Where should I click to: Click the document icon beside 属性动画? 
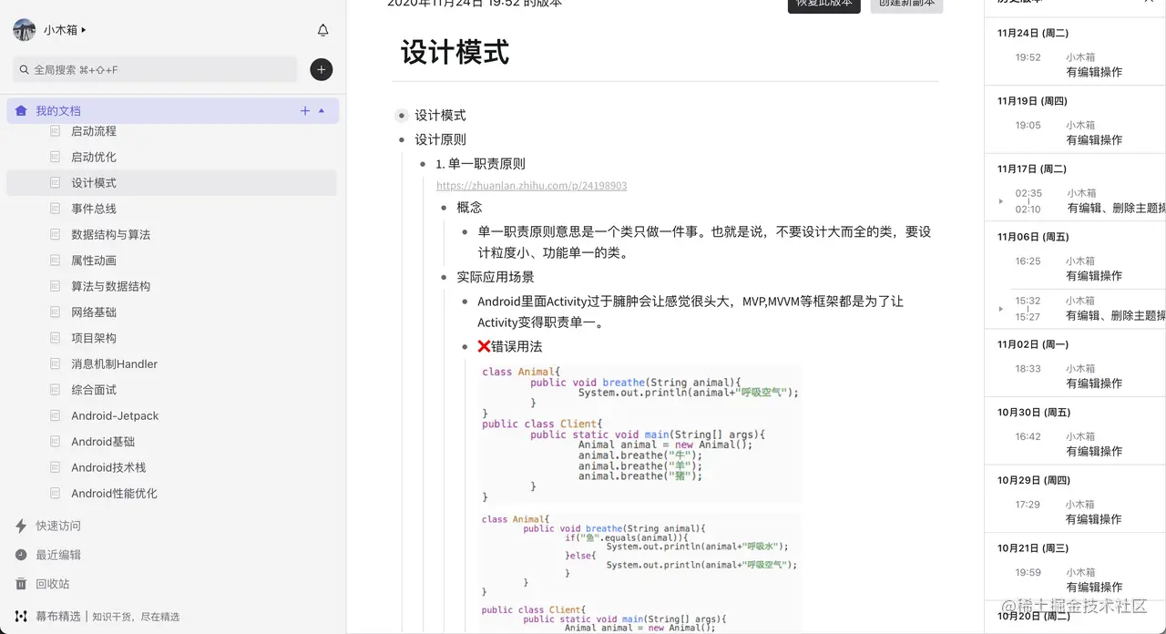[56, 261]
